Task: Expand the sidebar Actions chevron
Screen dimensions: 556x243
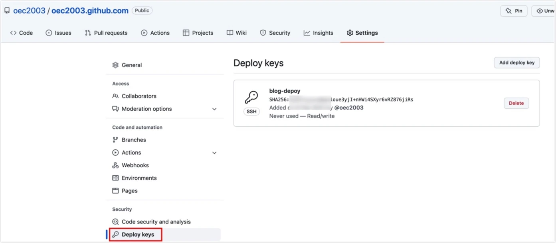Action: point(214,153)
